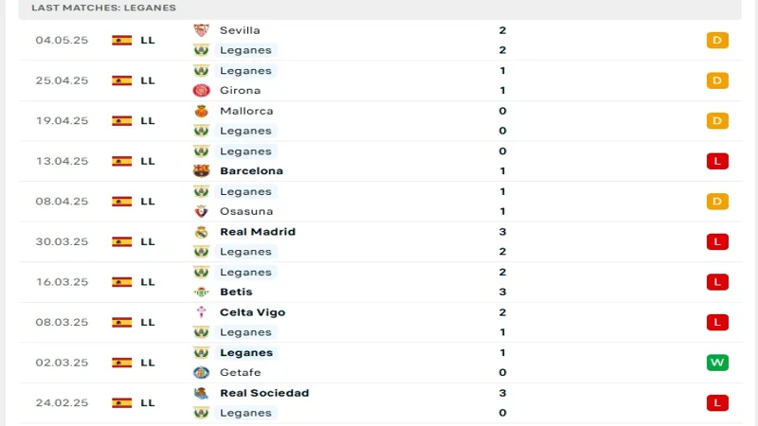Click the L badge for Barcelona match
The image size is (758, 426).
click(717, 161)
